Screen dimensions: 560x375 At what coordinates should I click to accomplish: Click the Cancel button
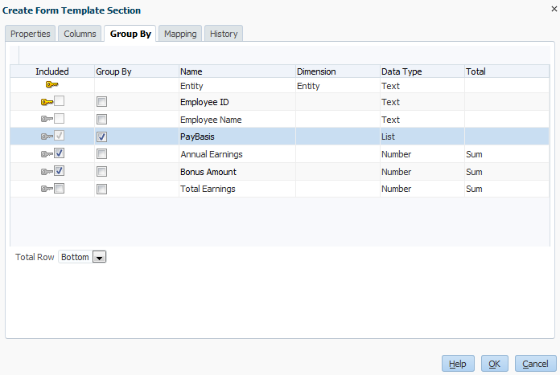(536, 364)
